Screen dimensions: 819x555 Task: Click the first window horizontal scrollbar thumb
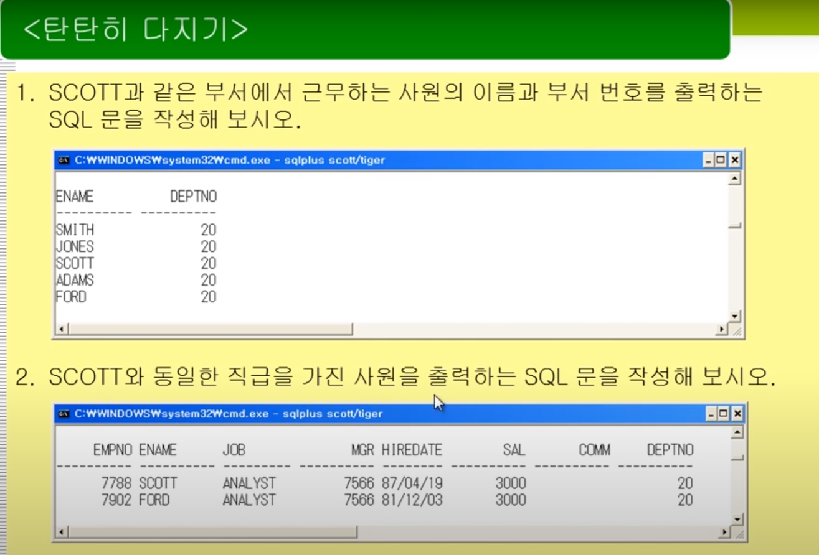210,329
